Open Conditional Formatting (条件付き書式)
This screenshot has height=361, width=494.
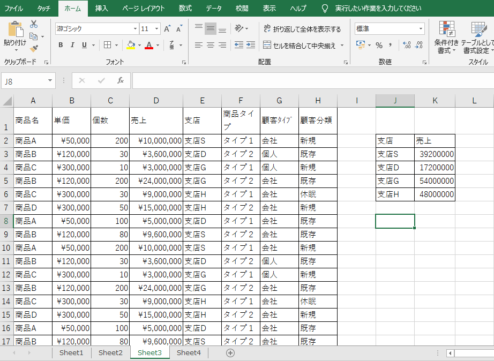446,37
